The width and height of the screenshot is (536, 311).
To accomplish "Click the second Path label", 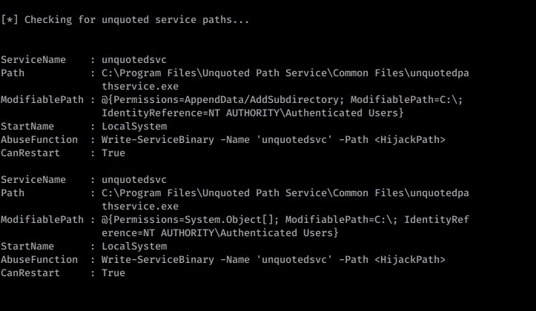I will click(13, 193).
